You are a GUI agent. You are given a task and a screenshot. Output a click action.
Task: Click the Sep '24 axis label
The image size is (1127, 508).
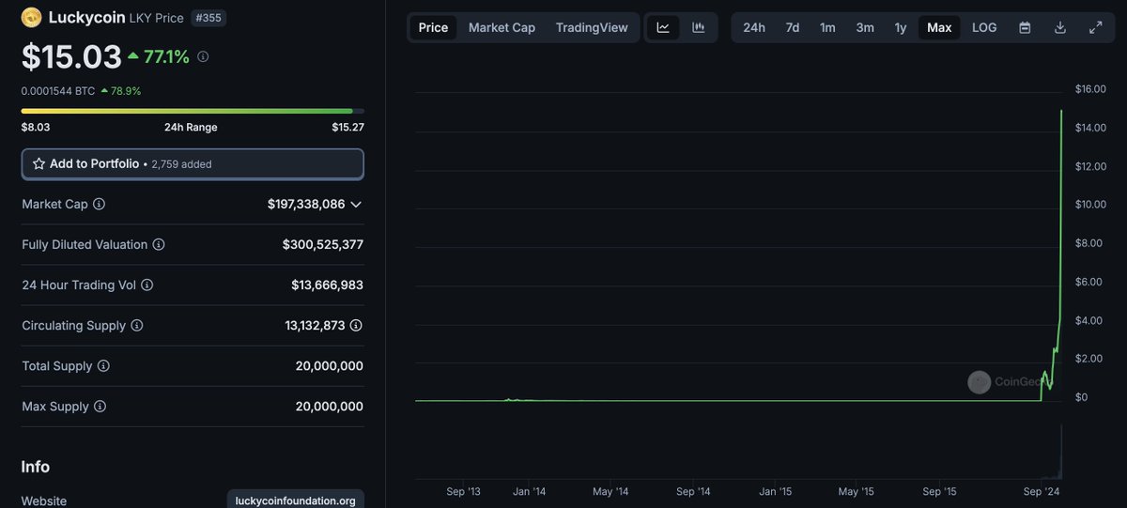point(1042,491)
